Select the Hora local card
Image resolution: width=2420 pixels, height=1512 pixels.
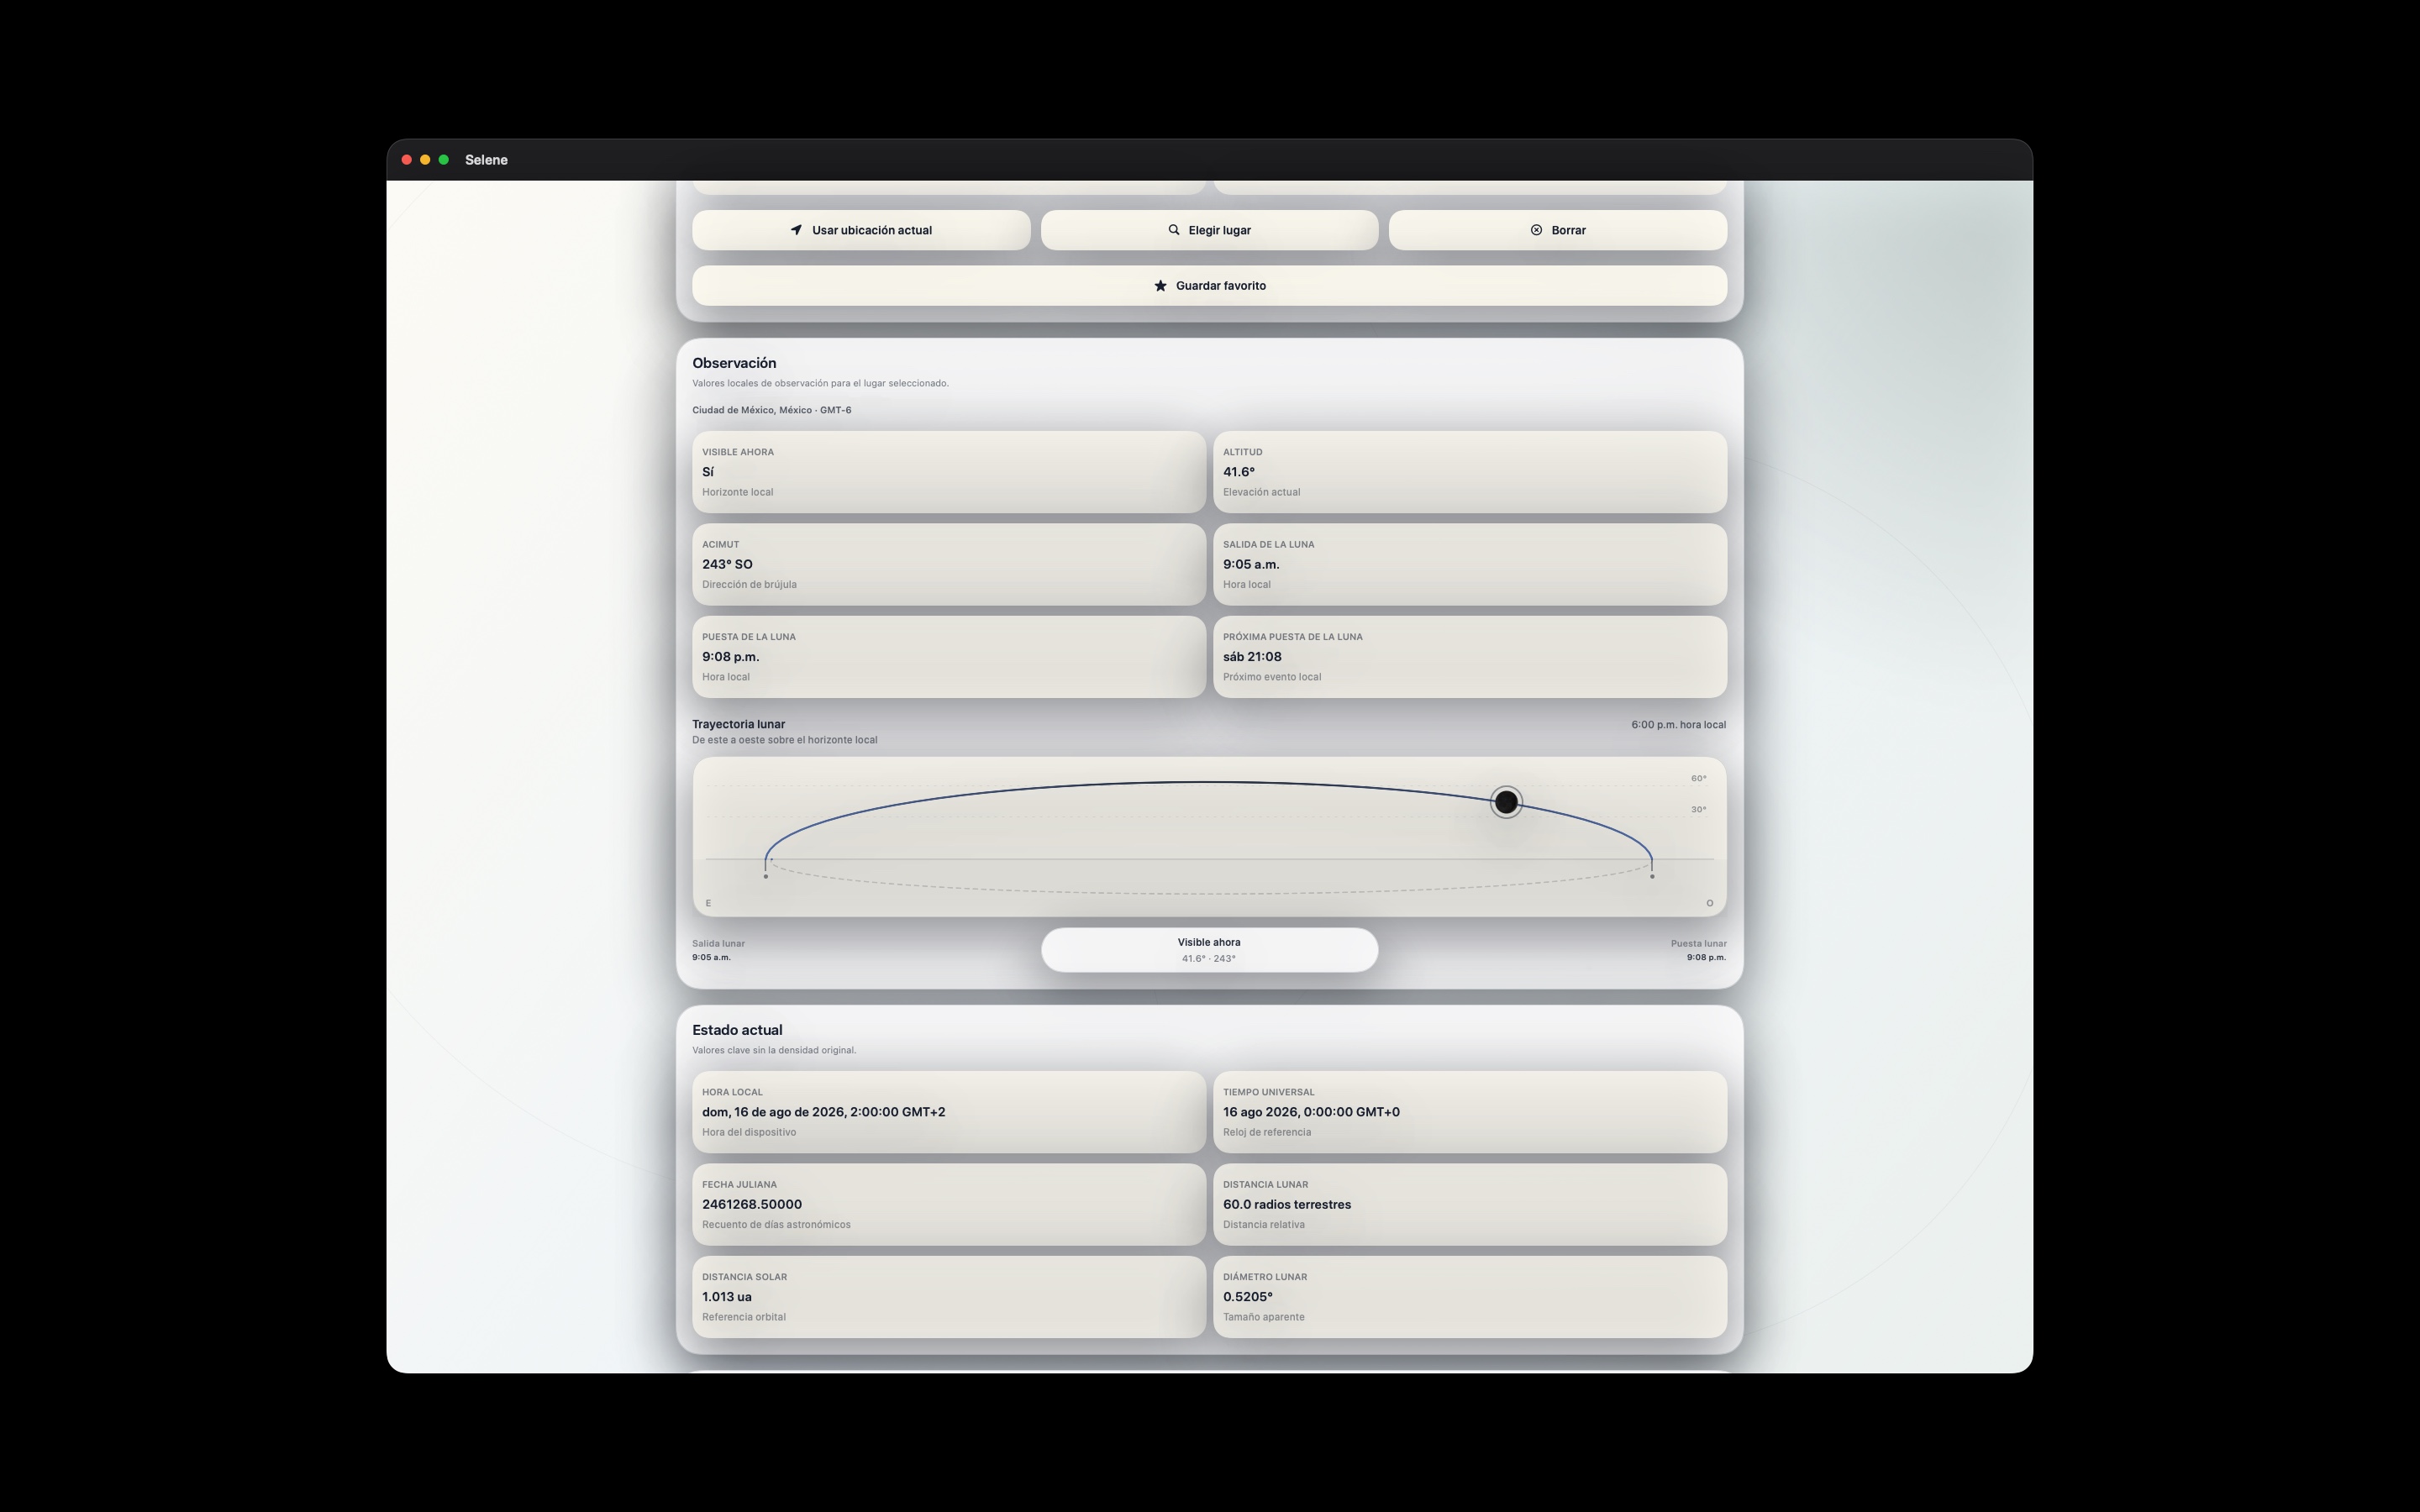click(x=948, y=1112)
